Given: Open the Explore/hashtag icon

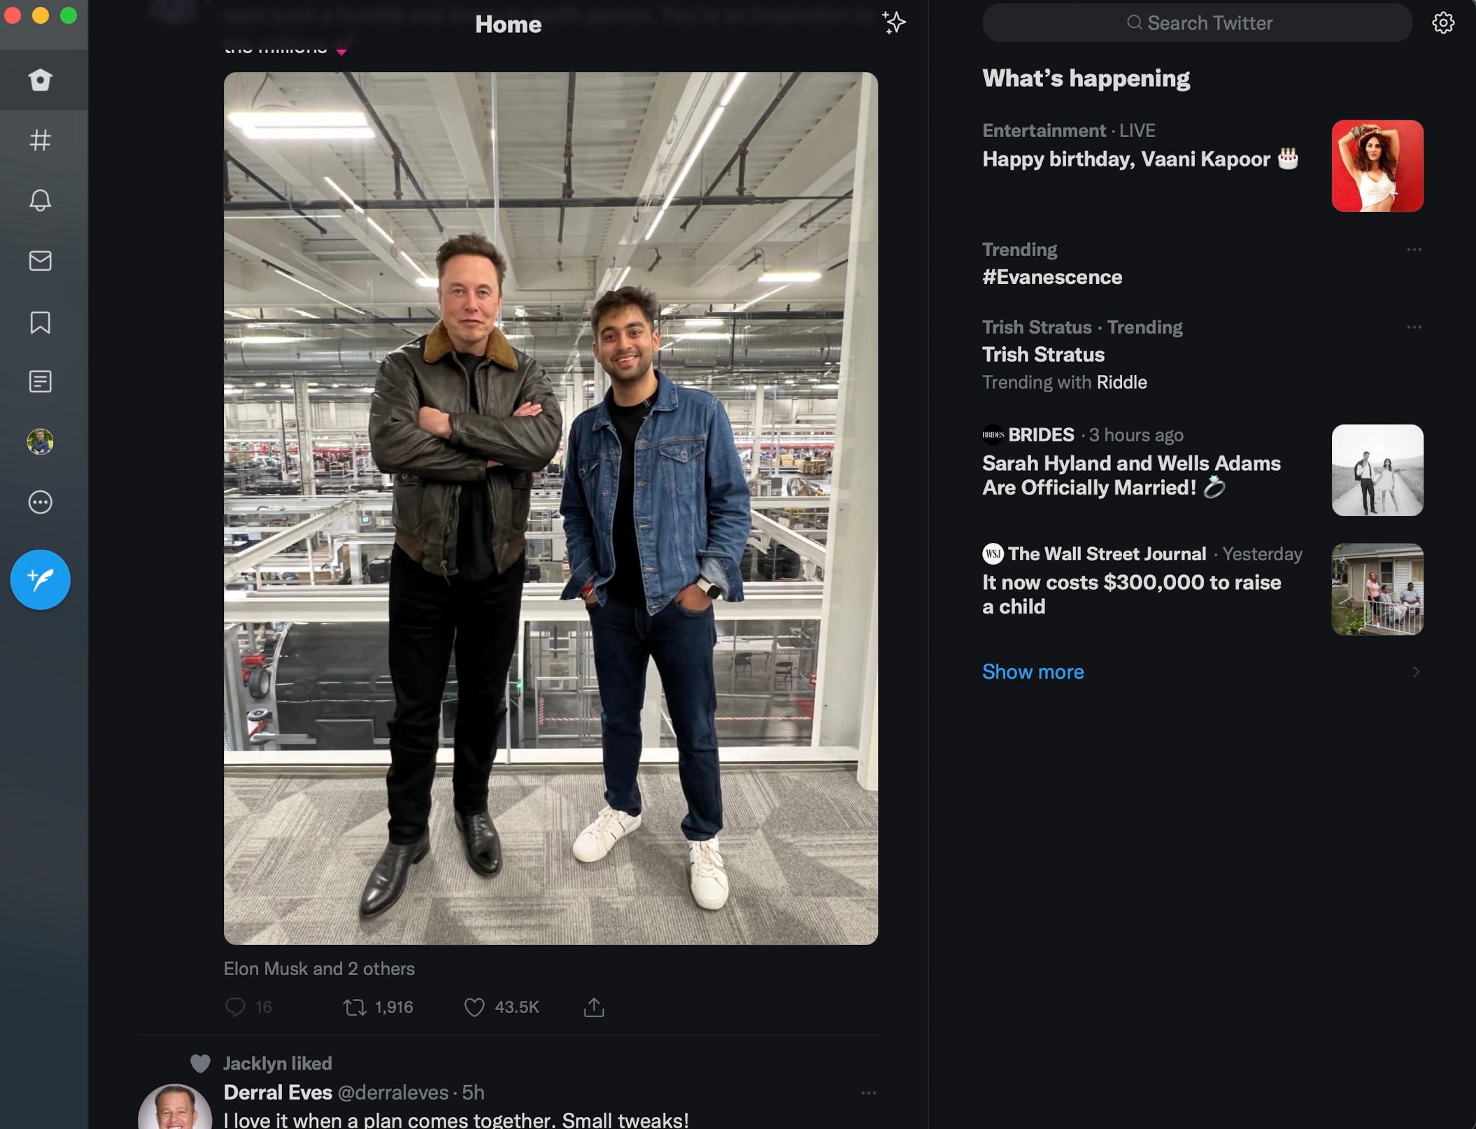Looking at the screenshot, I should [41, 139].
